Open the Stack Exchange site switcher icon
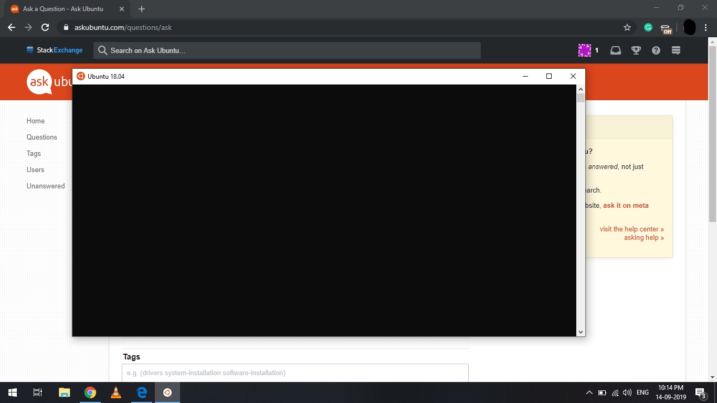This screenshot has width=717, height=403. click(676, 50)
